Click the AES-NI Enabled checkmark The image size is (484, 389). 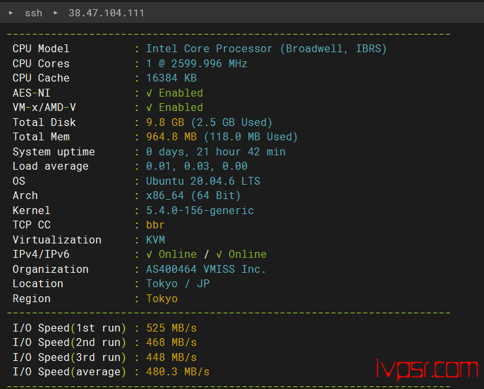pyautogui.click(x=149, y=93)
